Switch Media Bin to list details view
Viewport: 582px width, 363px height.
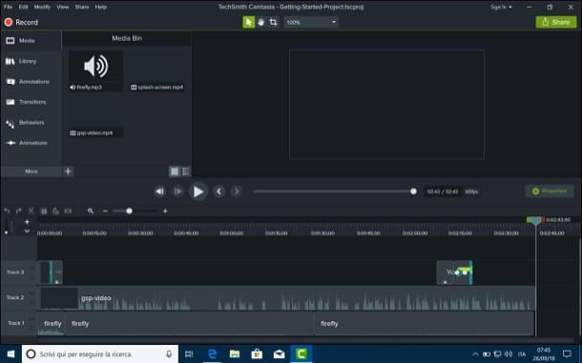click(x=186, y=171)
